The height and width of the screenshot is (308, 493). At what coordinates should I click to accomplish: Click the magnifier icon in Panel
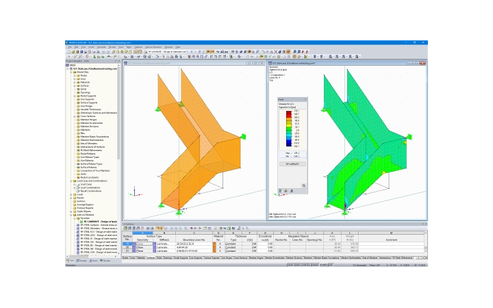coord(304,185)
